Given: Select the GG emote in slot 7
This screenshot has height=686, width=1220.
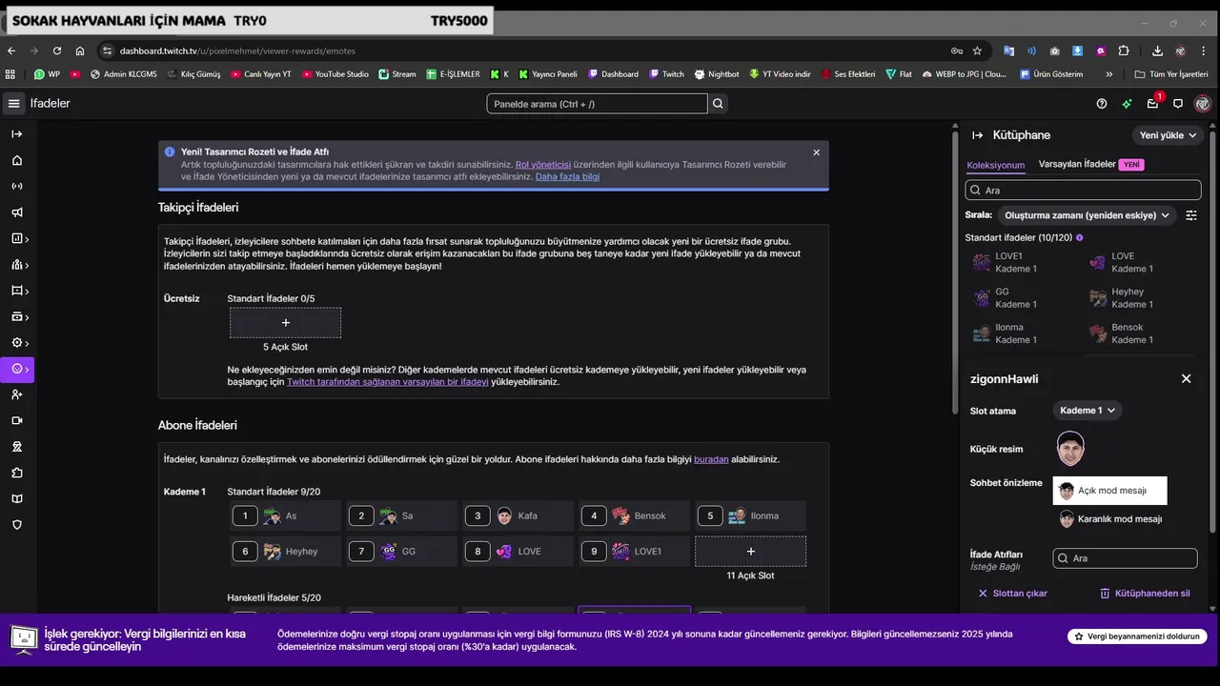Looking at the screenshot, I should 402,551.
